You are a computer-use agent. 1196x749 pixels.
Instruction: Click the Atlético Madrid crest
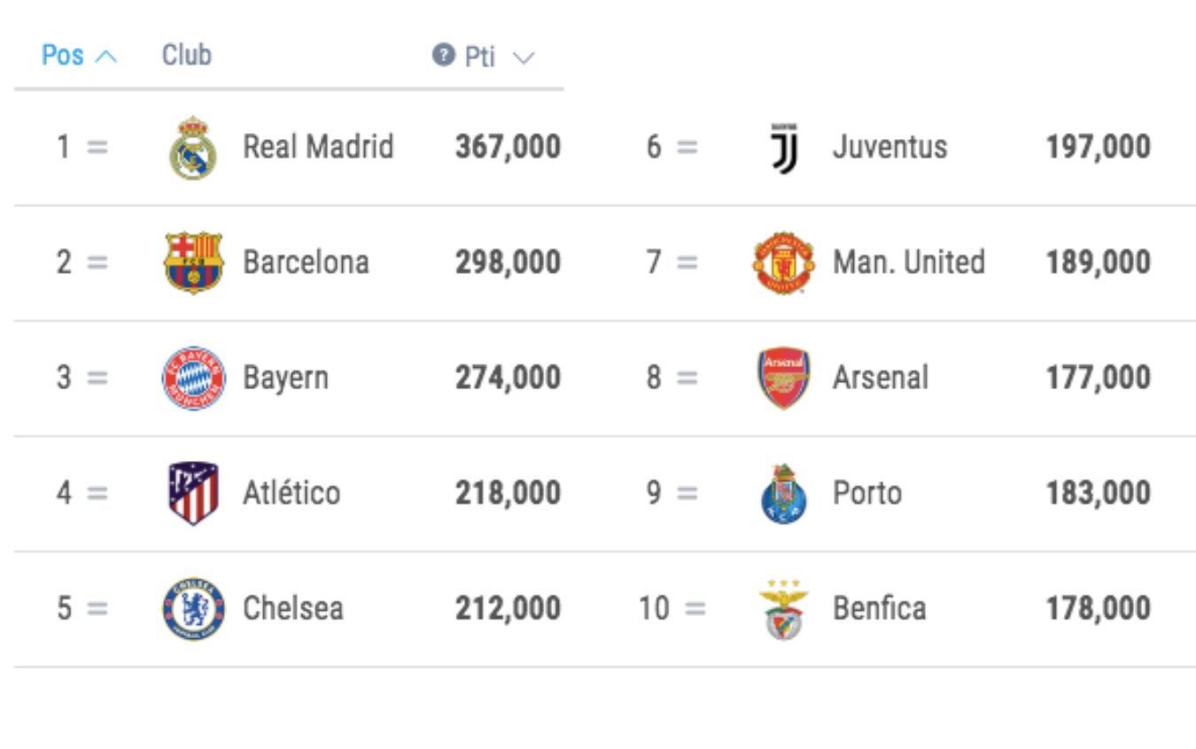[193, 493]
